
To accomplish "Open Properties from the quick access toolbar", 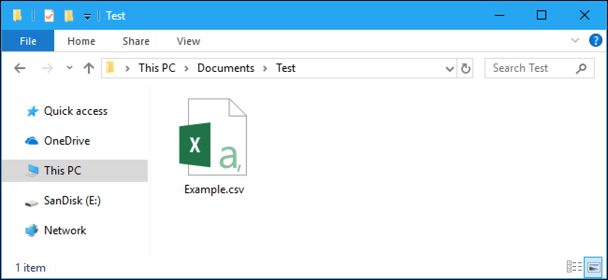I will (x=49, y=16).
